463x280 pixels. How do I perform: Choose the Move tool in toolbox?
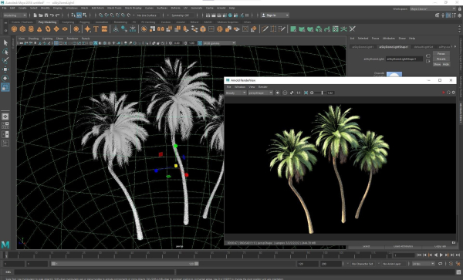[x=5, y=69]
